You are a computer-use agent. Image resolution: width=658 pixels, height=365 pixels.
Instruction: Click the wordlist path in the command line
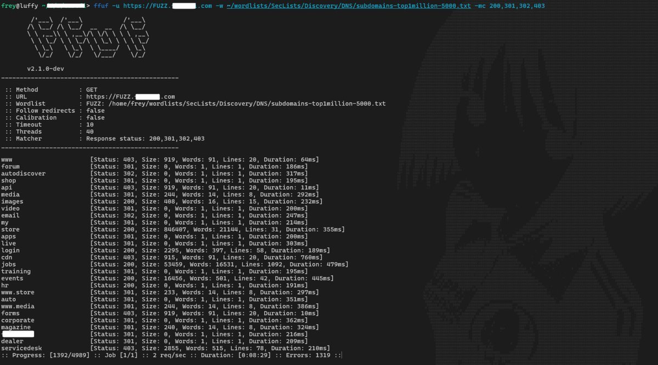point(348,5)
